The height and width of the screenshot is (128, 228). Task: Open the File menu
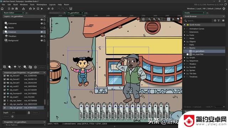pos(3,5)
